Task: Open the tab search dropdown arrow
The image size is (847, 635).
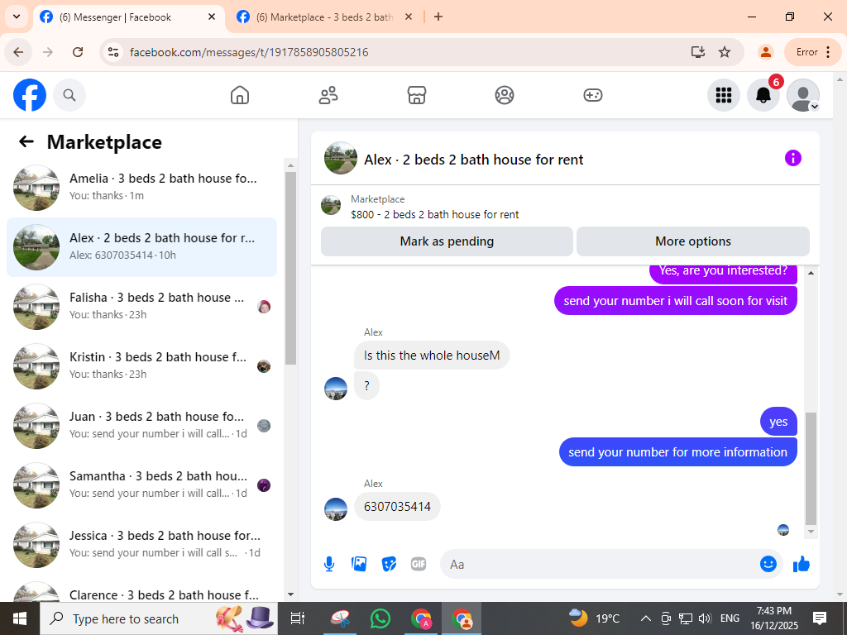Action: (17, 17)
